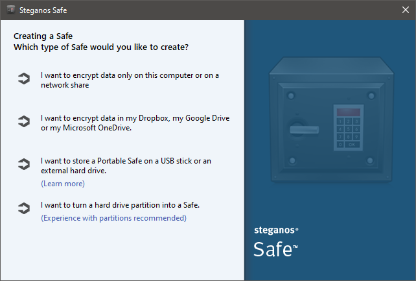Click the large Safe wordmark logo
The height and width of the screenshot is (281, 416).
click(x=275, y=249)
